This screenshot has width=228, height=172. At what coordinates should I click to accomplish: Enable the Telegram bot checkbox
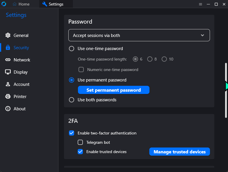pyautogui.click(x=80, y=142)
